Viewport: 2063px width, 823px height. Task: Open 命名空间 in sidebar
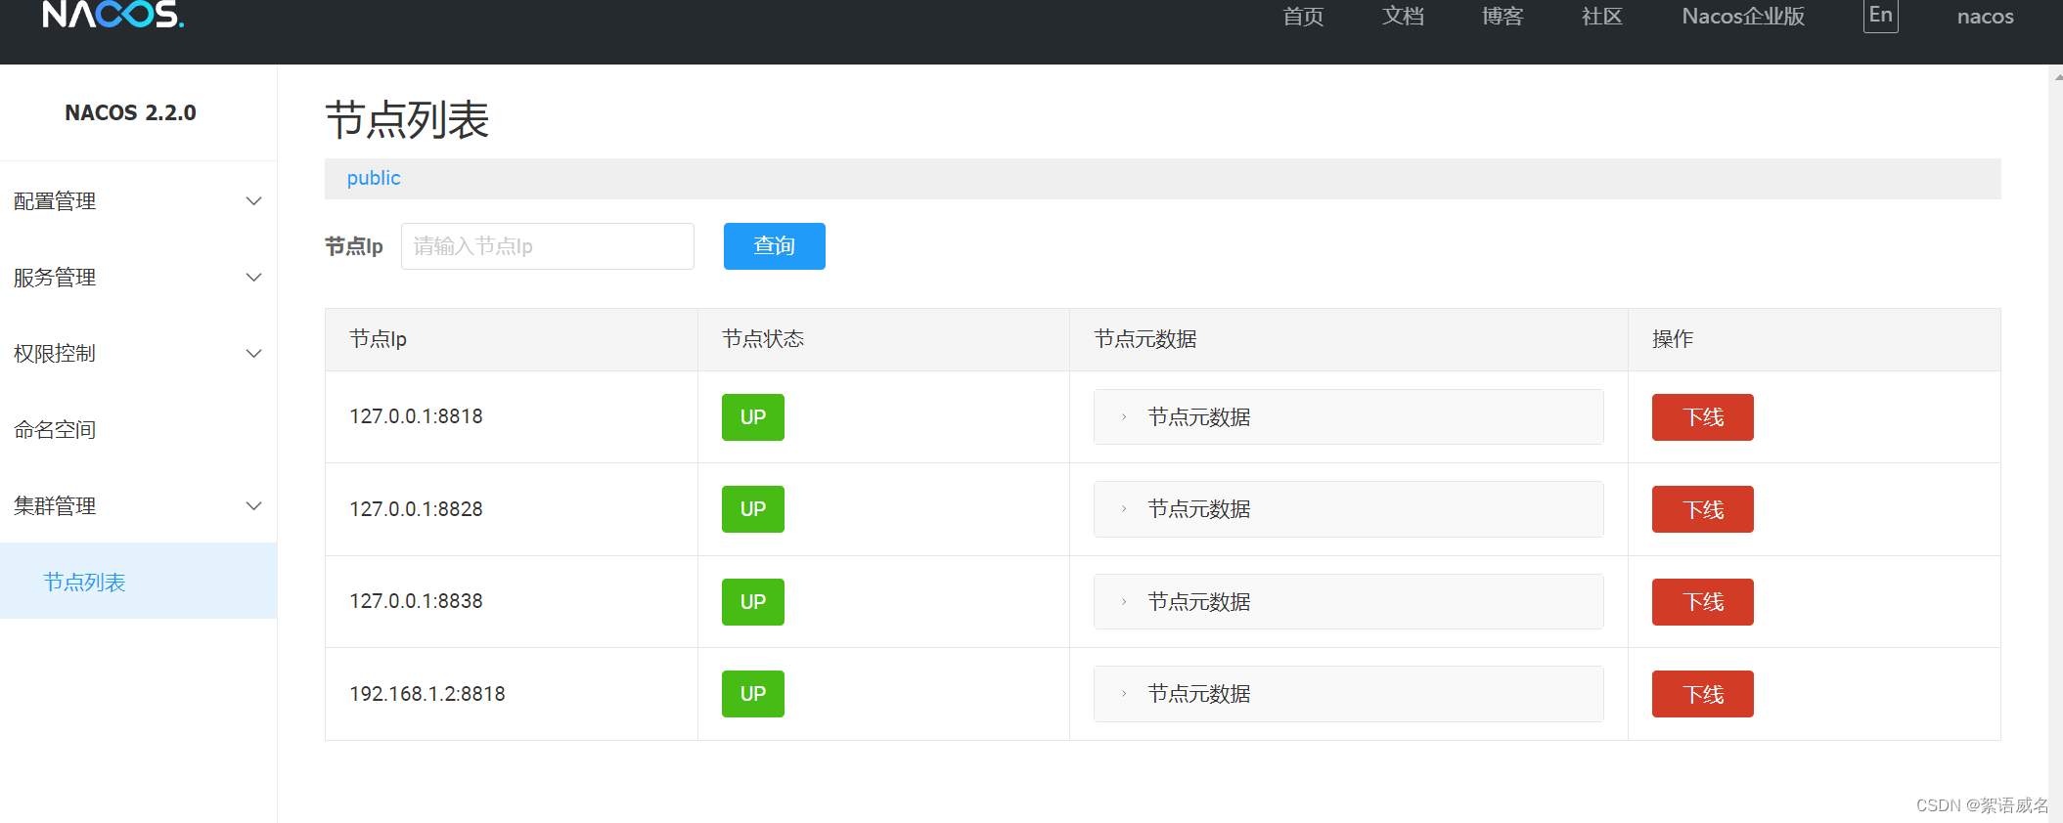[x=138, y=430]
